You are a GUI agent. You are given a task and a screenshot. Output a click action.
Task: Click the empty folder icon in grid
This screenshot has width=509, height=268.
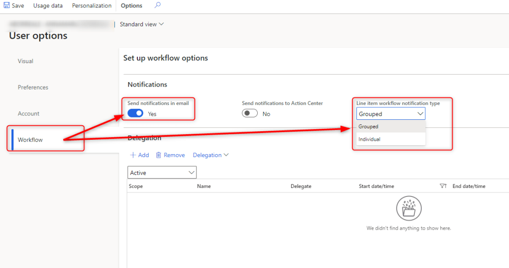pos(408,209)
